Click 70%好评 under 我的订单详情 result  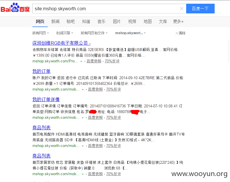point(114,118)
